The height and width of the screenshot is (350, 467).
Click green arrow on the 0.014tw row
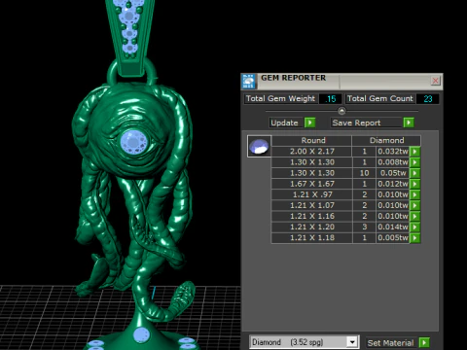[x=415, y=227]
